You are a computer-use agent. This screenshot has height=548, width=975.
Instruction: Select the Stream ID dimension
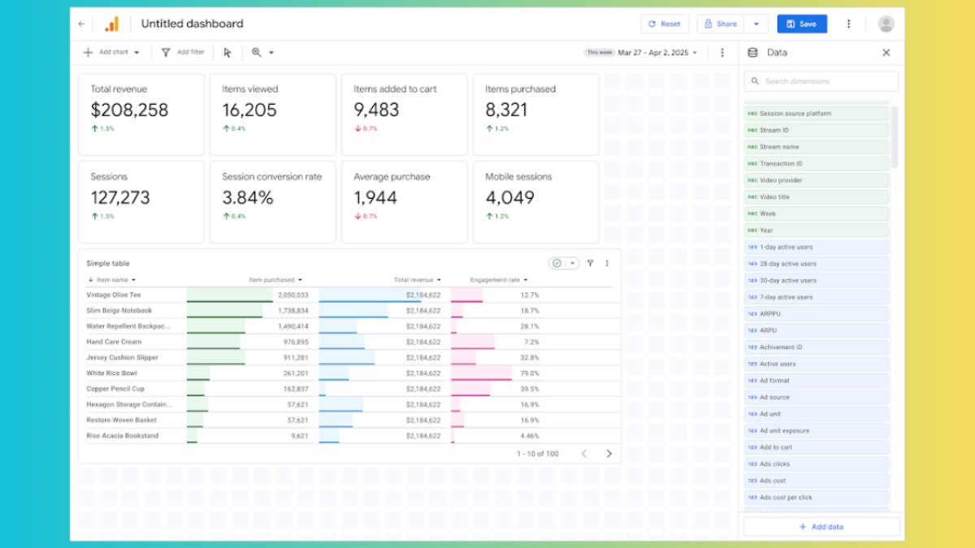pos(817,130)
